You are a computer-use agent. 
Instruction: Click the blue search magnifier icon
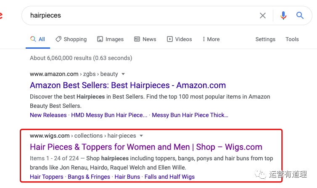300,16
